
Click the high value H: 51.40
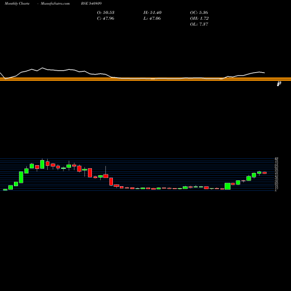[x=152, y=12]
